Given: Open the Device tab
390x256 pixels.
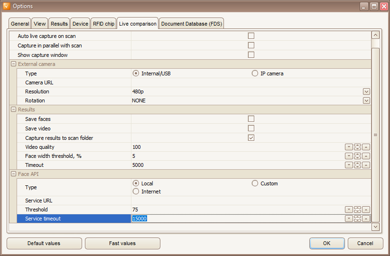Looking at the screenshot, I should pos(80,24).
